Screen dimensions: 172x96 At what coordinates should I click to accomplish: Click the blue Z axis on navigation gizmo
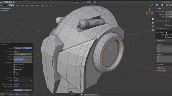pyautogui.click(x=149, y=9)
